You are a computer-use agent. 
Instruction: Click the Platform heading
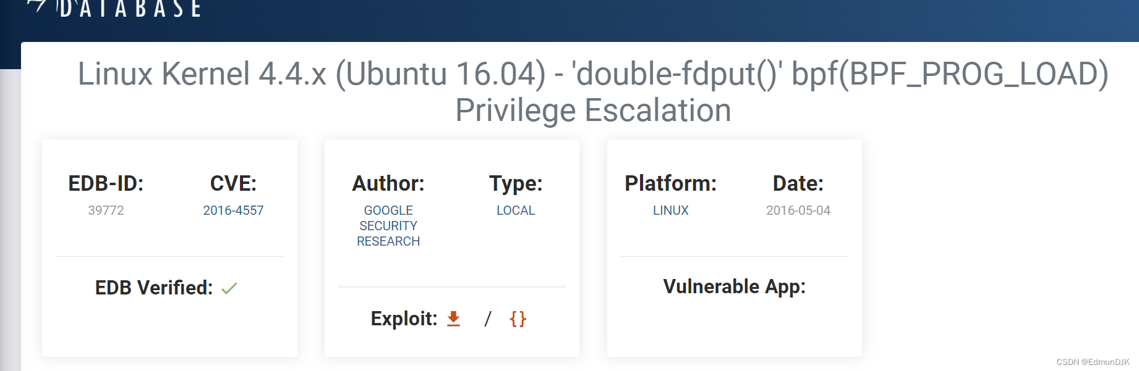pos(670,183)
